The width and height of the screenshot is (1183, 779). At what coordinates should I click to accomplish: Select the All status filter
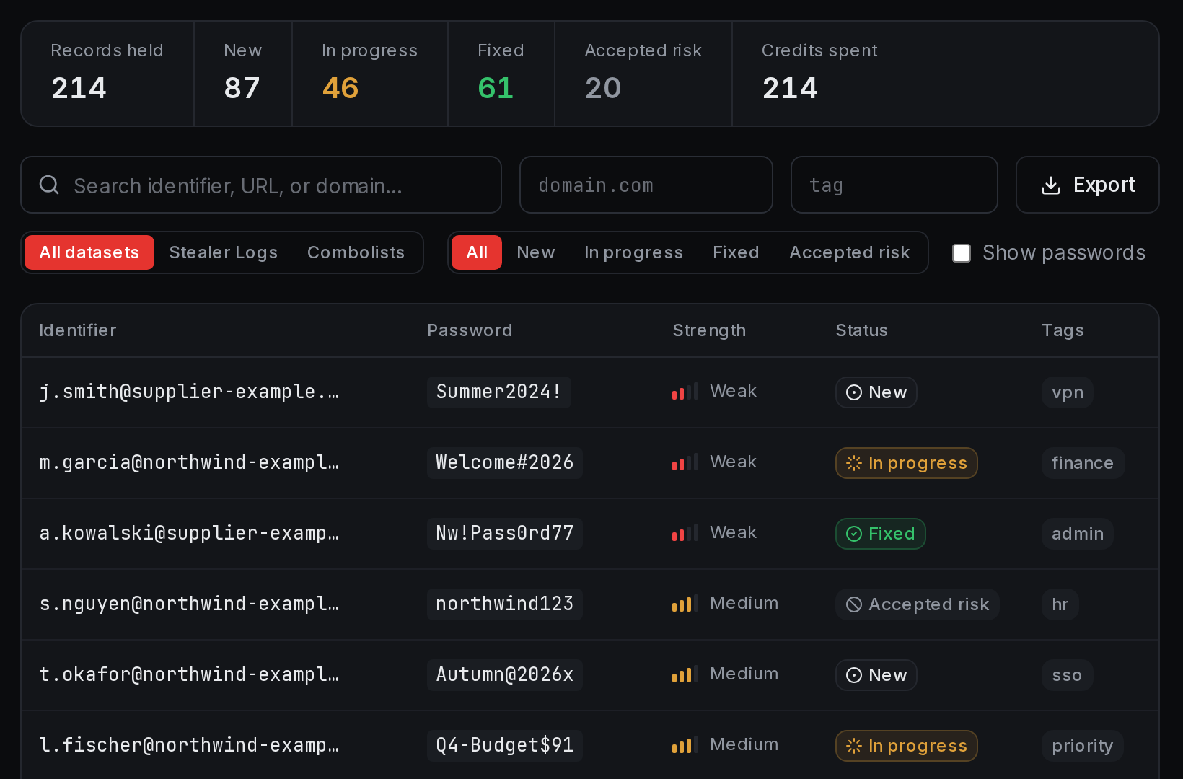[477, 252]
